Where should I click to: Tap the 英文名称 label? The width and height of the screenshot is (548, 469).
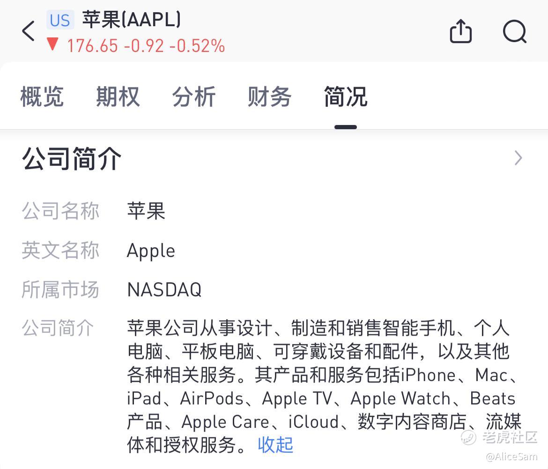click(60, 250)
